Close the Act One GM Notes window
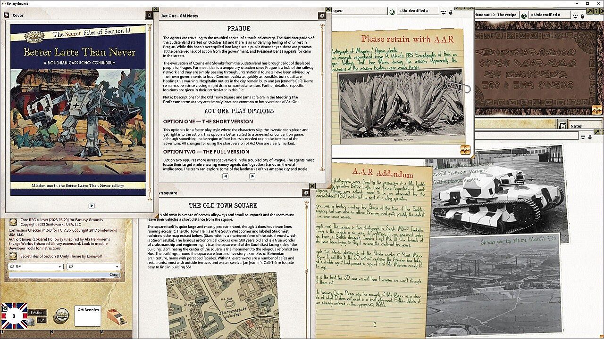 pyautogui.click(x=328, y=9)
